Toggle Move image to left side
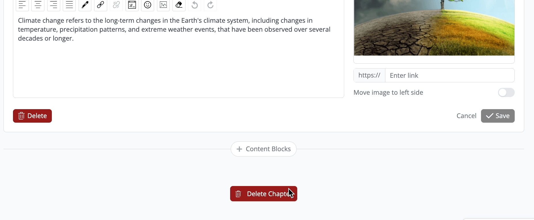The height and width of the screenshot is (220, 534). [506, 92]
